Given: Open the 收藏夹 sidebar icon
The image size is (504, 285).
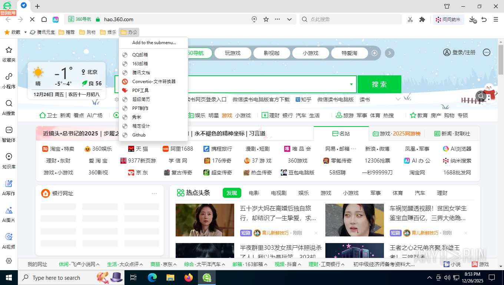Looking at the screenshot, I should pyautogui.click(x=9, y=54).
